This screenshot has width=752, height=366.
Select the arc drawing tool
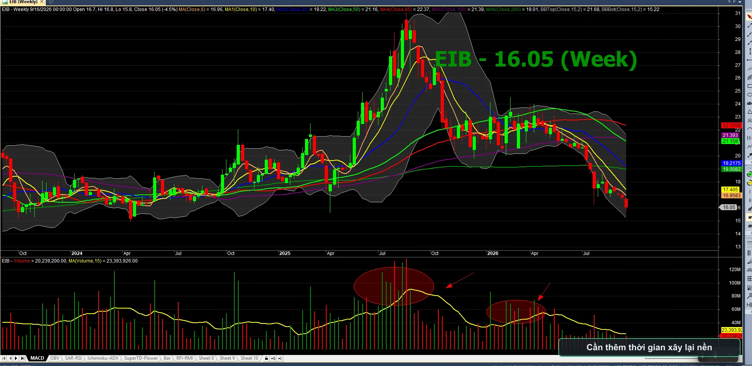[749, 129]
